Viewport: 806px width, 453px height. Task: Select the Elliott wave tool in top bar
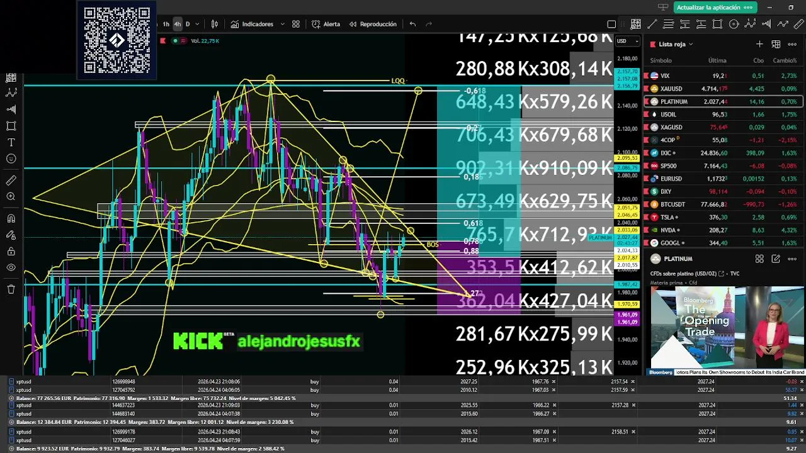(750, 24)
